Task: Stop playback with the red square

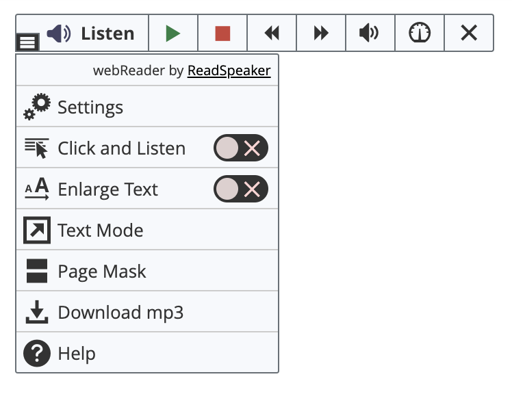Action: click(222, 33)
